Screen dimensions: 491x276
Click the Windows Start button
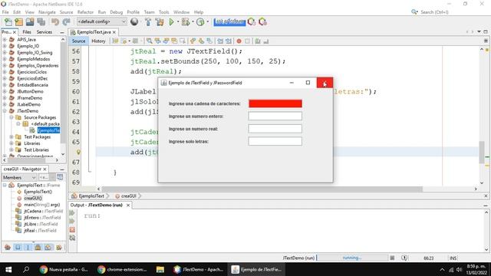click(8, 269)
